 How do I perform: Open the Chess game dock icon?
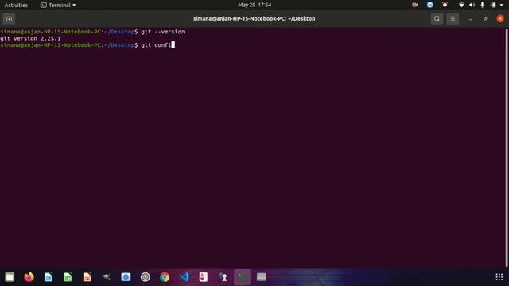pos(223,277)
